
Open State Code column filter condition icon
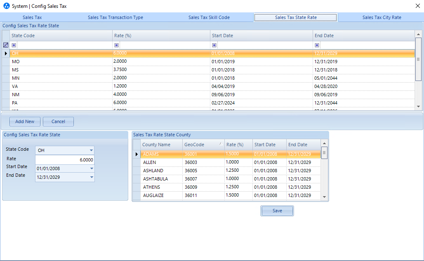click(14, 45)
